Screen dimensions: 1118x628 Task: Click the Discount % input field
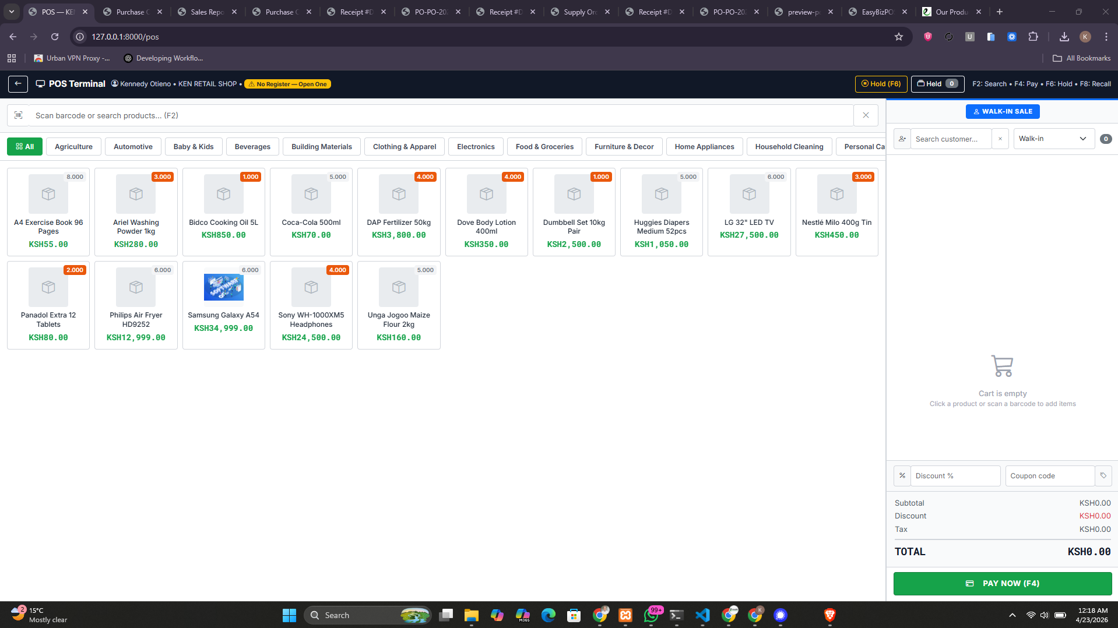pyautogui.click(x=955, y=476)
